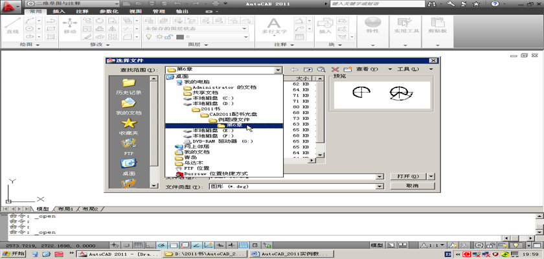544x259 pixels.
Task: Click the drawing preview thumbnail
Action: point(382,95)
